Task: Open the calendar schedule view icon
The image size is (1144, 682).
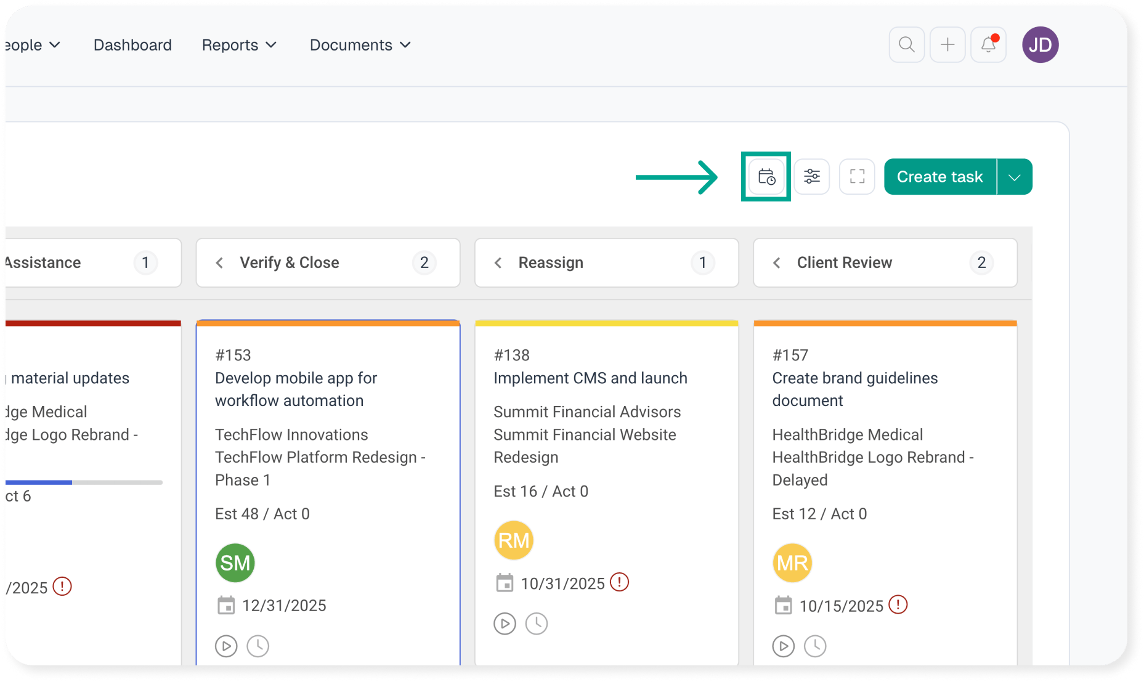Action: click(766, 177)
